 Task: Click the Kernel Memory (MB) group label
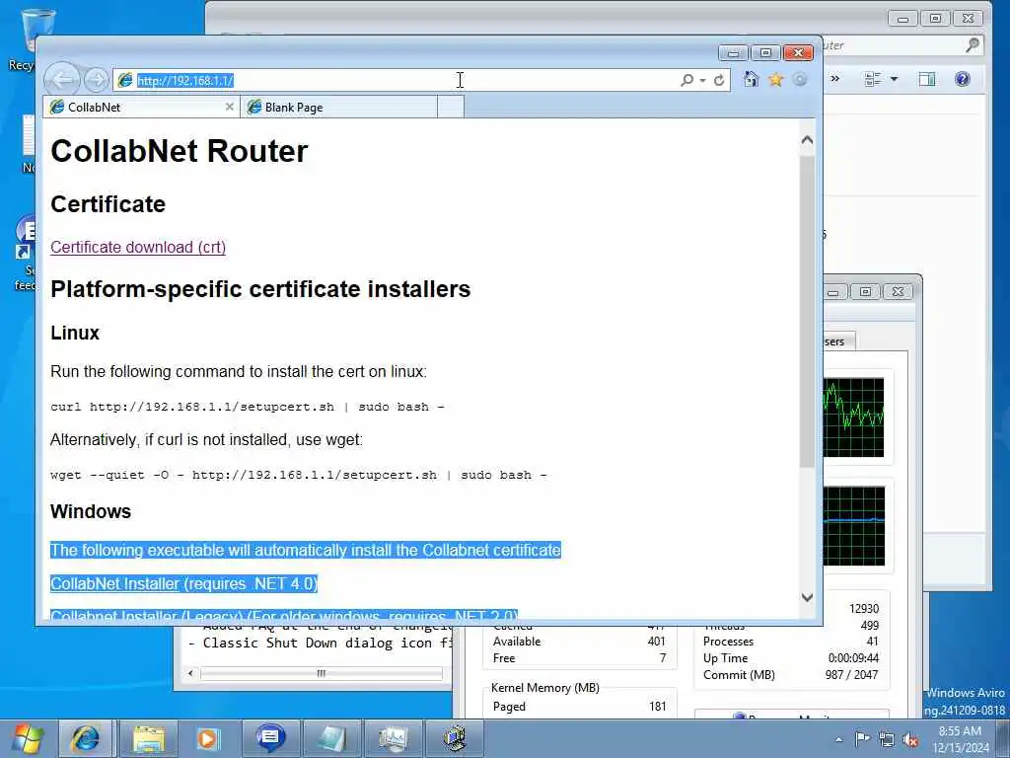(x=544, y=688)
